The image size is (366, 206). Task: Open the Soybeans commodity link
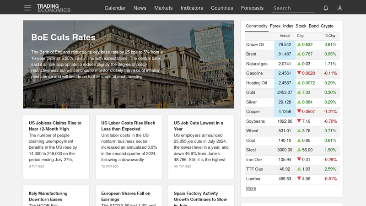[x=255, y=121]
